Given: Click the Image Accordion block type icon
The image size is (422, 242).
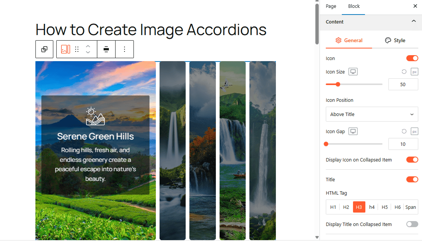Looking at the screenshot, I should [66, 49].
